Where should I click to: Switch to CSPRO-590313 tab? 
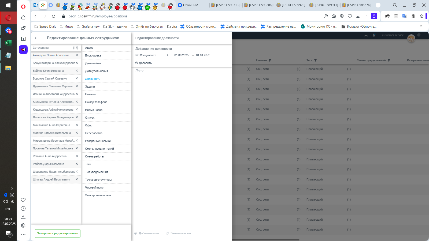(x=225, y=5)
